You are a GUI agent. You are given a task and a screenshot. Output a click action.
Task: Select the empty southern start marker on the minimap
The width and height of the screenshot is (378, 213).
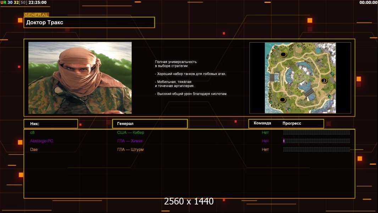pos(283,99)
